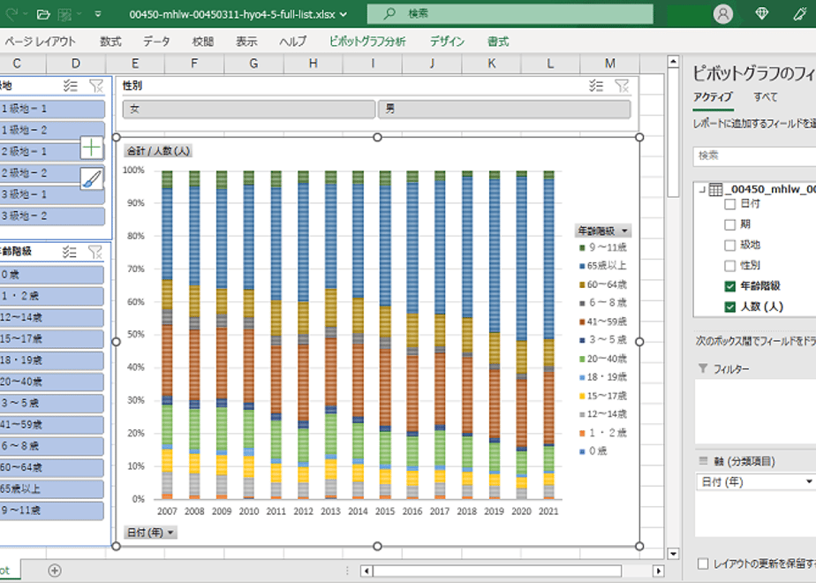
Task: Open the ページ レイアウト ribbon tab
Action: pos(41,42)
